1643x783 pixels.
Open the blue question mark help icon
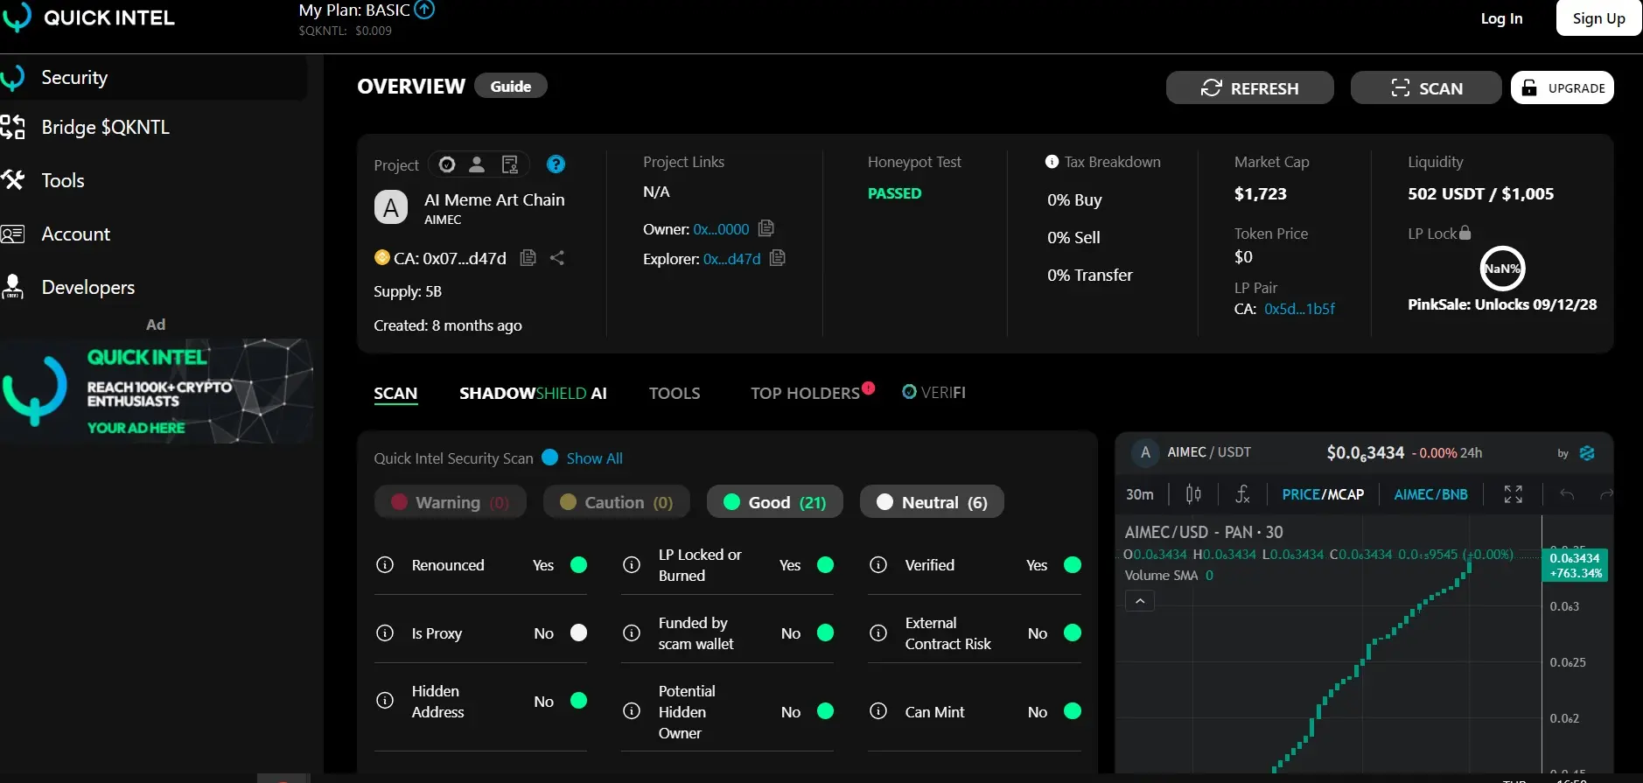(x=556, y=164)
